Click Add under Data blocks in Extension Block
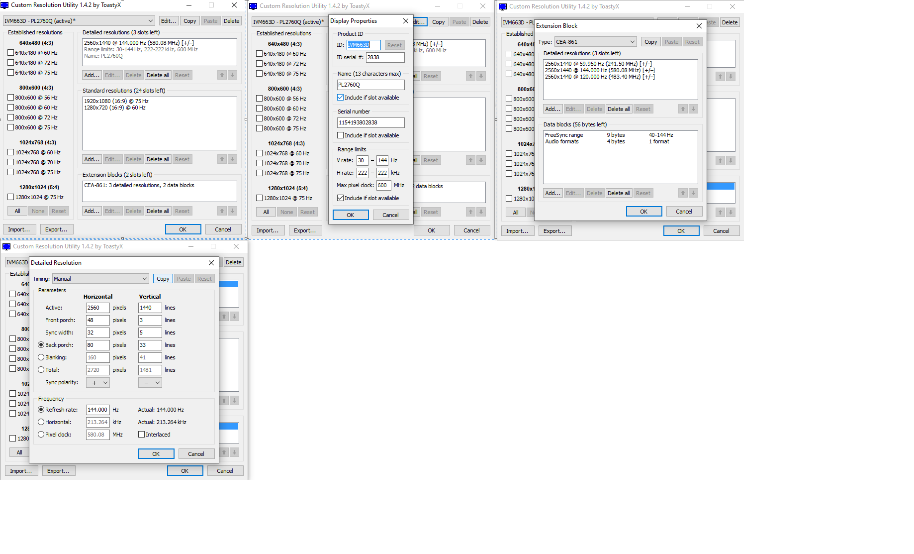Image resolution: width=914 pixels, height=554 pixels. (x=552, y=193)
